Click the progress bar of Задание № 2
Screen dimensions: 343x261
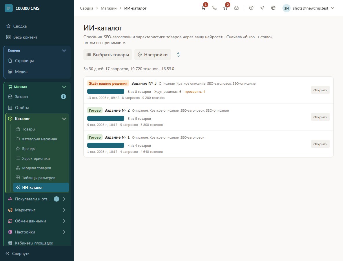tap(106, 118)
